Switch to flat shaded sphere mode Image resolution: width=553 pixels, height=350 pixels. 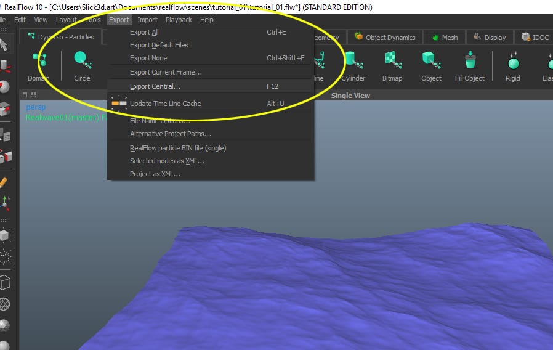[4, 325]
